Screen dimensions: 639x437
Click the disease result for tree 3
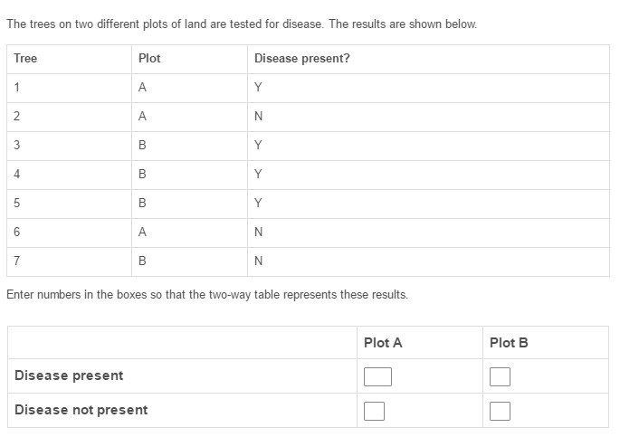(x=258, y=146)
